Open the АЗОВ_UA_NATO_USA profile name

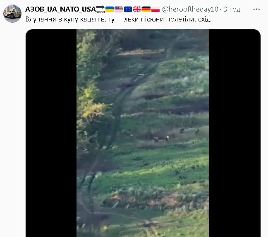point(60,9)
